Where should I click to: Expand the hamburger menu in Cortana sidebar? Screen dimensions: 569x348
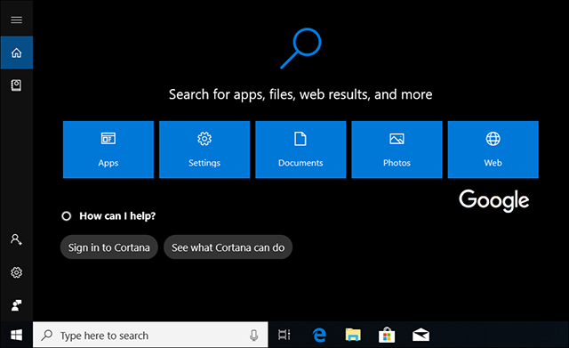16,20
